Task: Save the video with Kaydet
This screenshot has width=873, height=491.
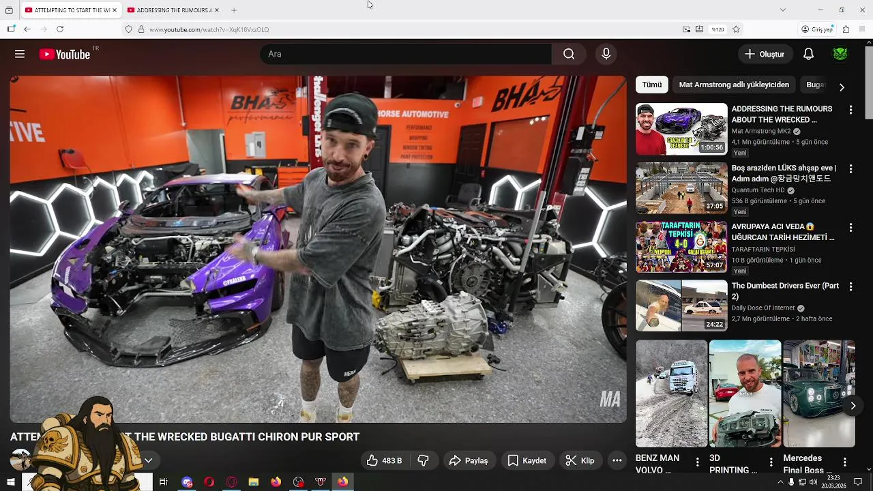Action: coord(527,460)
